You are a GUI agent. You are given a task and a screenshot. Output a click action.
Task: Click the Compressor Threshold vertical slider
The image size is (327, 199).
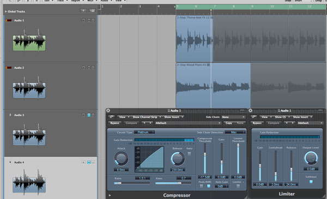(205, 159)
